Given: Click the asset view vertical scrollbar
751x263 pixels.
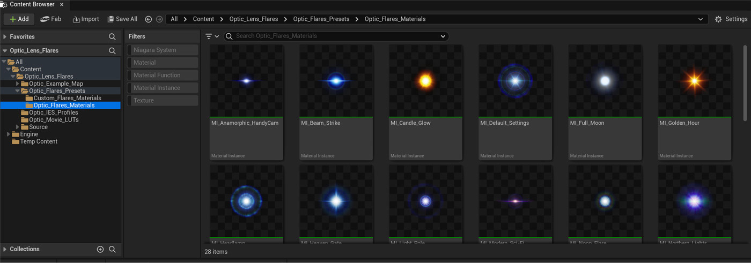Looking at the screenshot, I should 745,83.
